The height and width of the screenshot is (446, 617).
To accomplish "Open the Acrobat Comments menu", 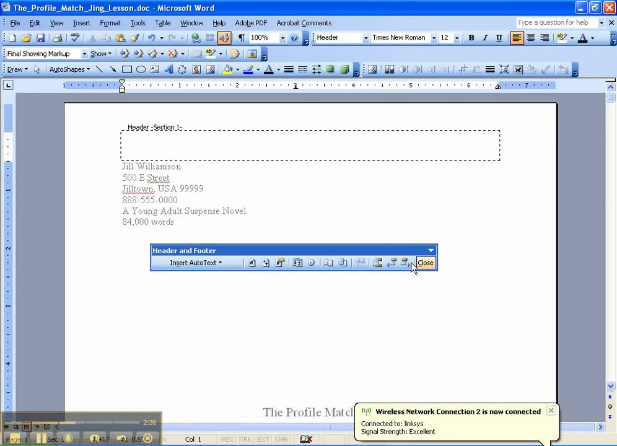I will click(x=304, y=23).
